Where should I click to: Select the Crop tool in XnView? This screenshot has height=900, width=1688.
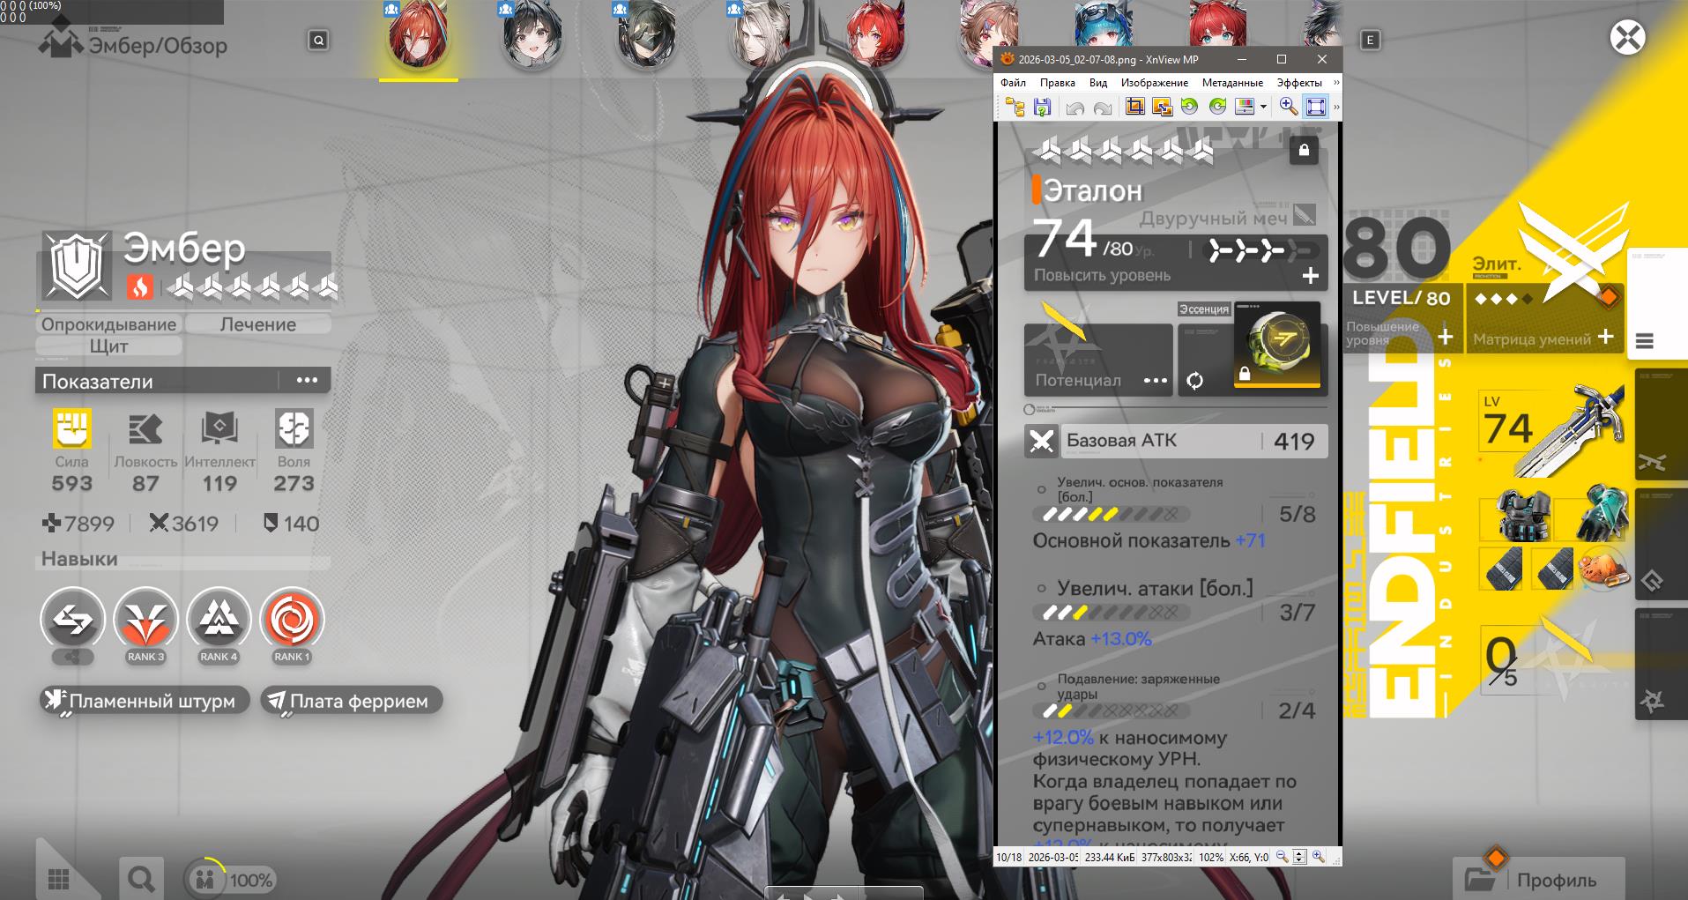[1134, 108]
